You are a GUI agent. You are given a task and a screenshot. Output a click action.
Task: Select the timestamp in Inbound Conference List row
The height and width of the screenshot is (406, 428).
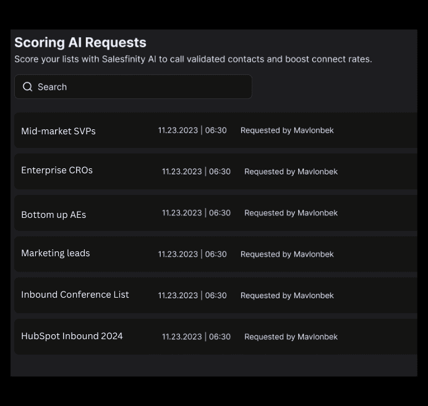pyautogui.click(x=192, y=295)
